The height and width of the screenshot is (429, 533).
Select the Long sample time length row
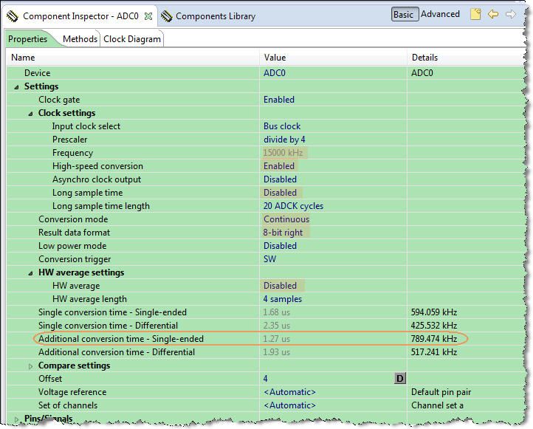tap(101, 206)
